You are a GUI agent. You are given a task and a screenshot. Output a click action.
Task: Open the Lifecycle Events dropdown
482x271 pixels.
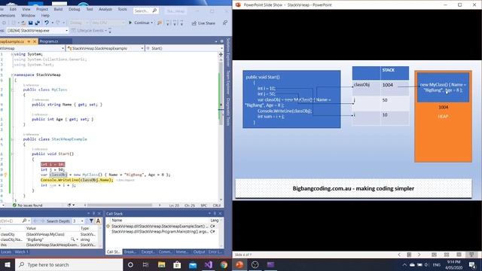point(90,30)
